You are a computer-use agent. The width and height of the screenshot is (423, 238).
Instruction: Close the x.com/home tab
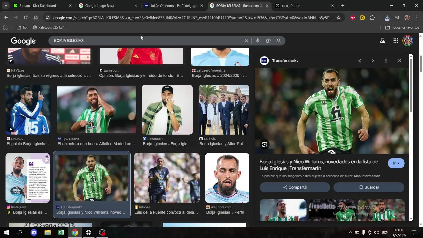pyautogui.click(x=332, y=6)
